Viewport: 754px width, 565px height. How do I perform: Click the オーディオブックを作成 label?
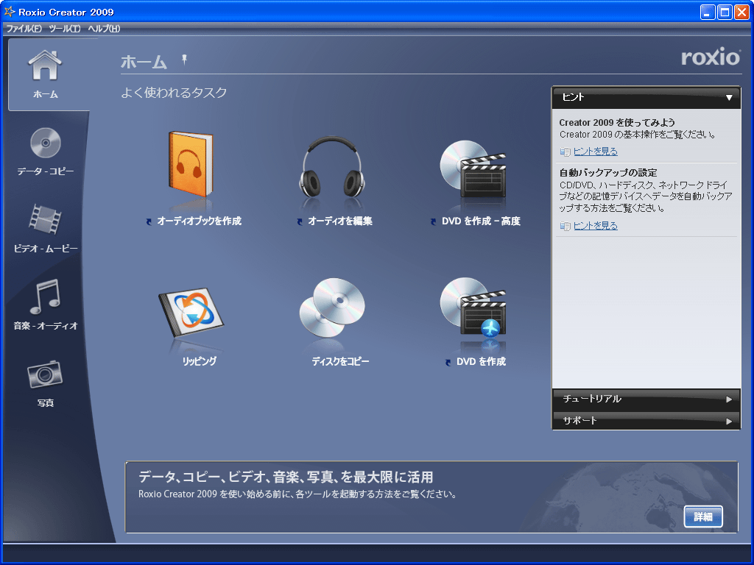click(x=199, y=221)
